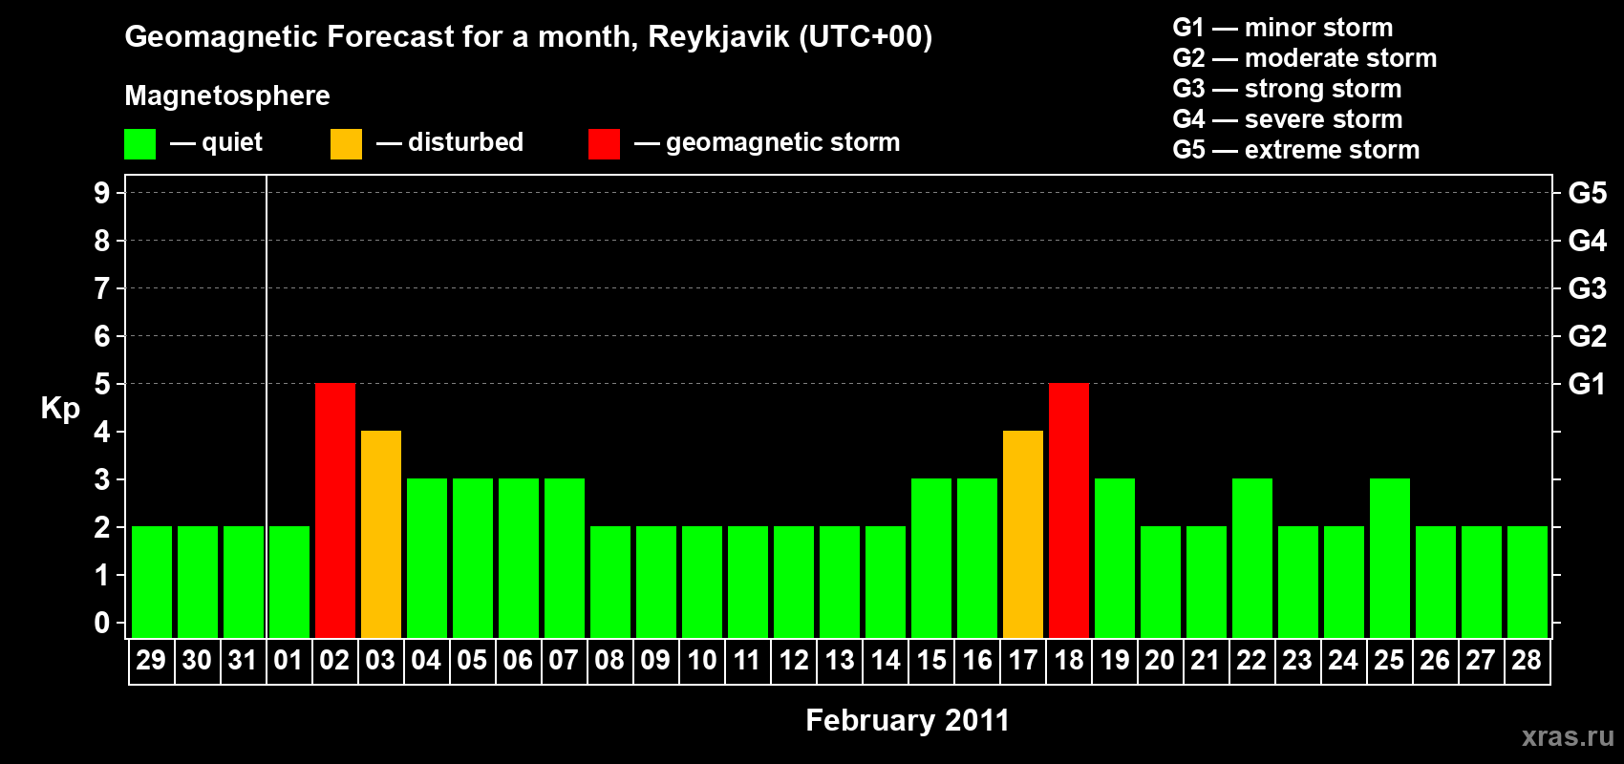The height and width of the screenshot is (764, 1624).
Task: Click the orange disturbed legend swatch
Action: pos(346,144)
